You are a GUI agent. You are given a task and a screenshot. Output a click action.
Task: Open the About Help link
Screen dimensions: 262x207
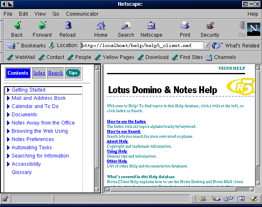[x=117, y=141]
